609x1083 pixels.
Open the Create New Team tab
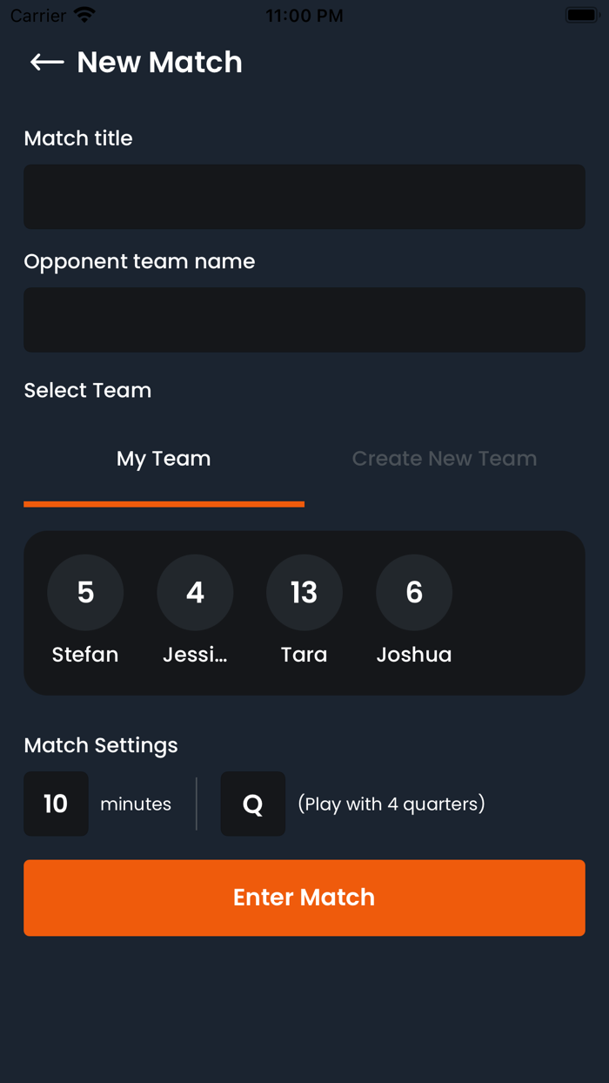click(444, 459)
